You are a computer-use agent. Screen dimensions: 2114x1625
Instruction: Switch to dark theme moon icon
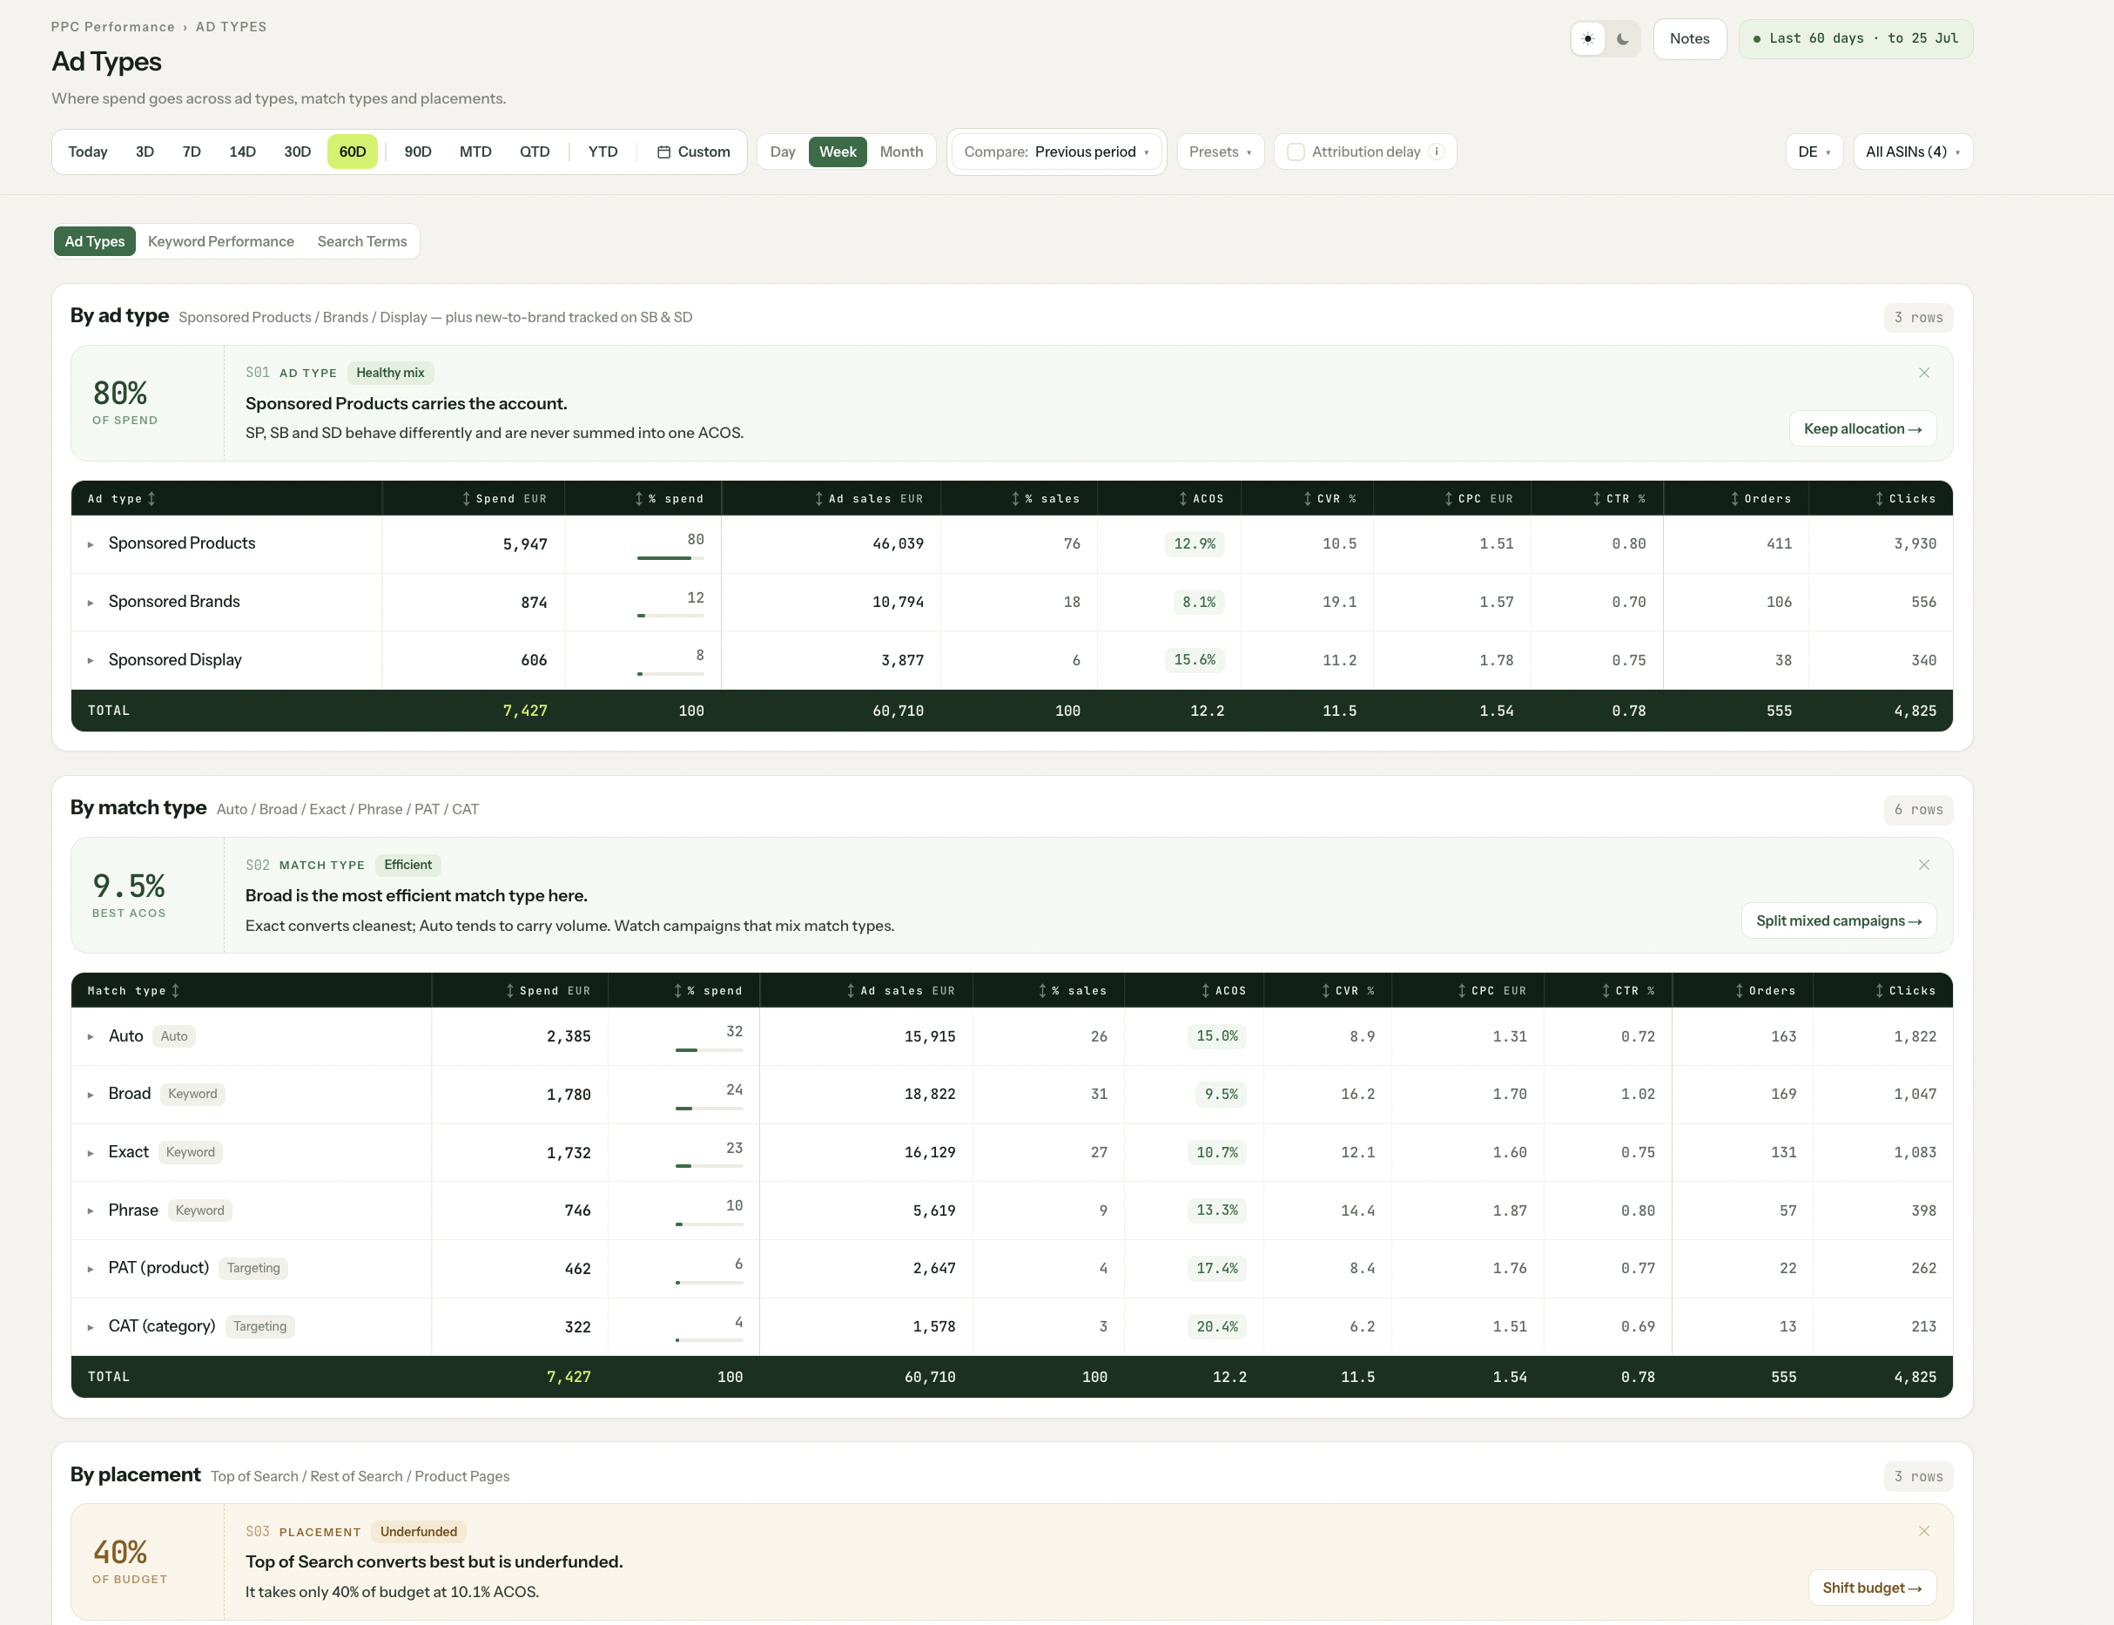1623,38
